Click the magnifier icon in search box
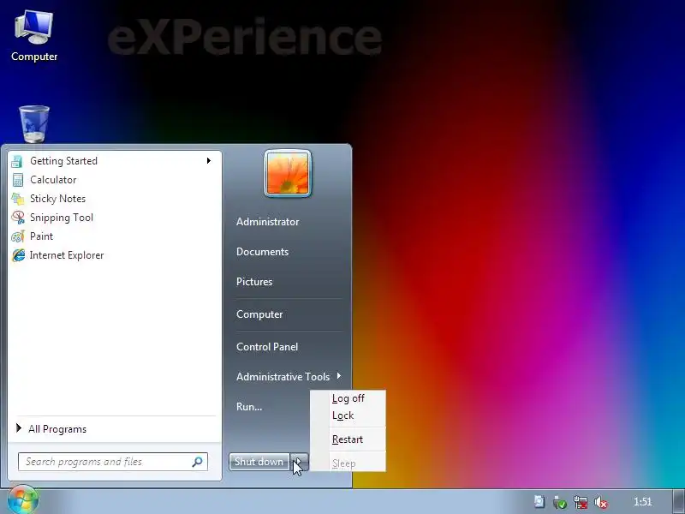This screenshot has width=685, height=514. click(x=198, y=462)
